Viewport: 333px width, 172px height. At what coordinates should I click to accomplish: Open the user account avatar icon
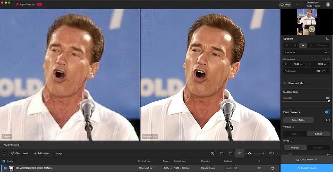(328, 4)
